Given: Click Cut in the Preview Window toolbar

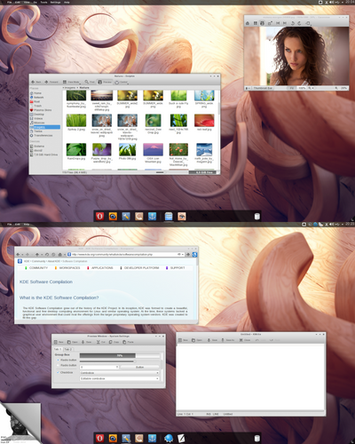Looking at the screenshot, I should pyautogui.click(x=100, y=342).
